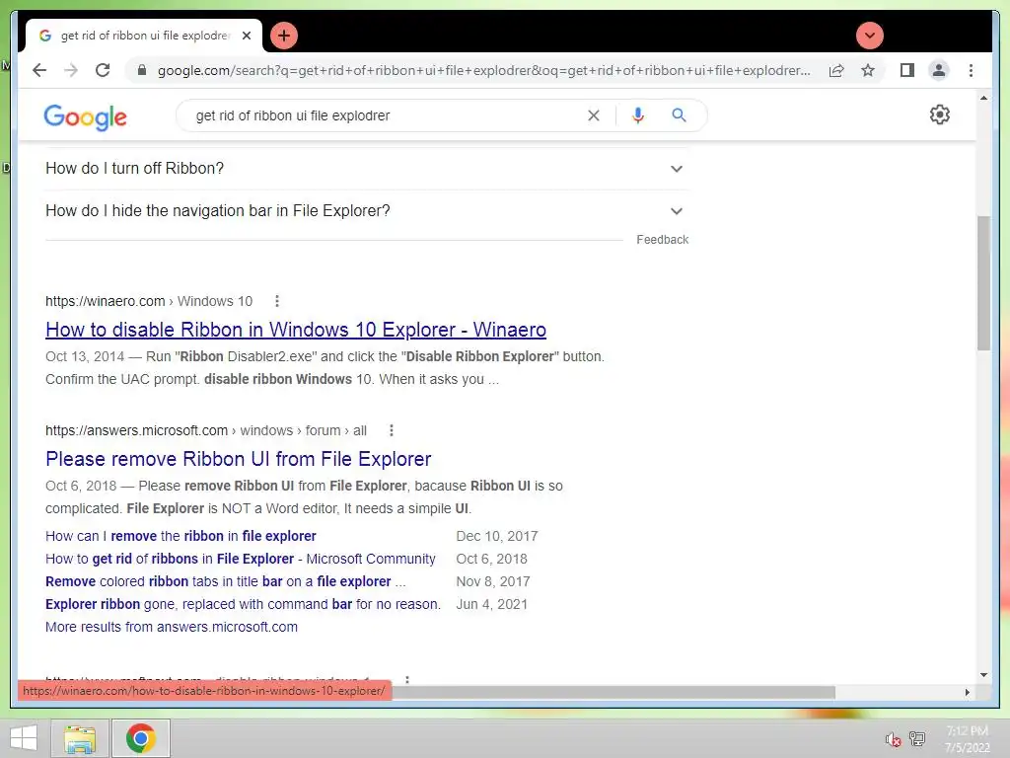Viewport: 1010px width, 758px height.
Task: View site info padlock icon
Action: pos(142,70)
